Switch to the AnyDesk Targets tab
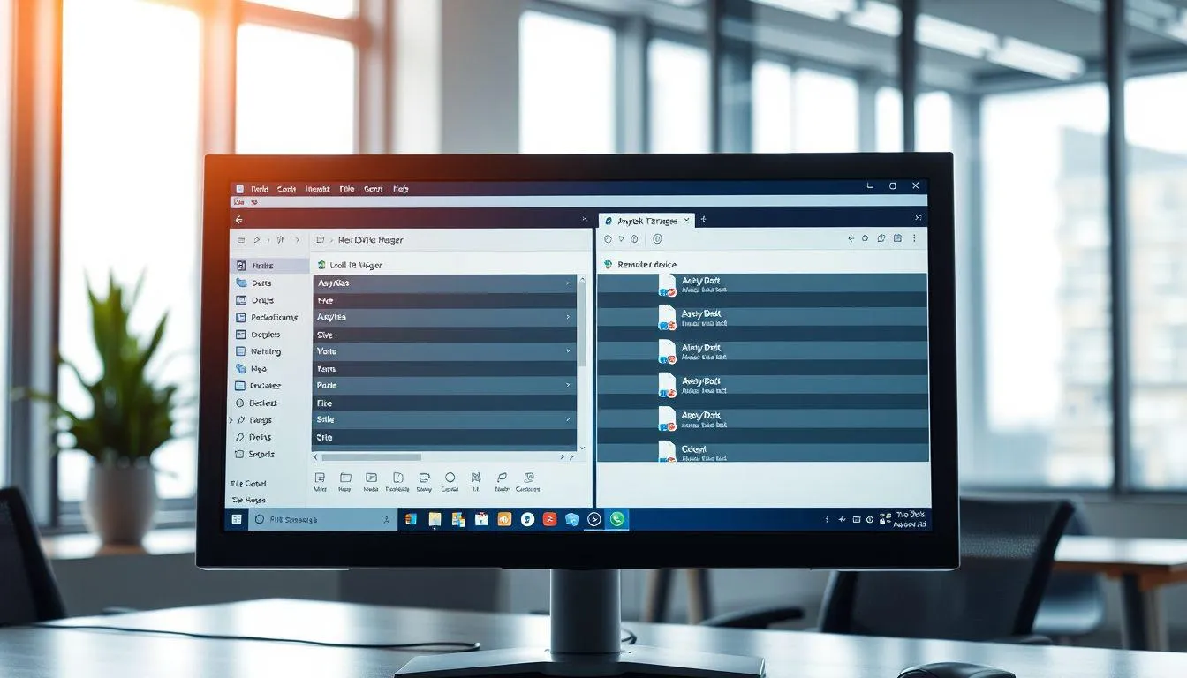The width and height of the screenshot is (1187, 678). tap(645, 221)
